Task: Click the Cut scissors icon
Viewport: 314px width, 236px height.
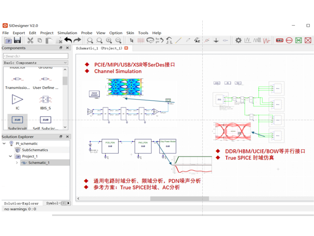Action: pos(30,40)
